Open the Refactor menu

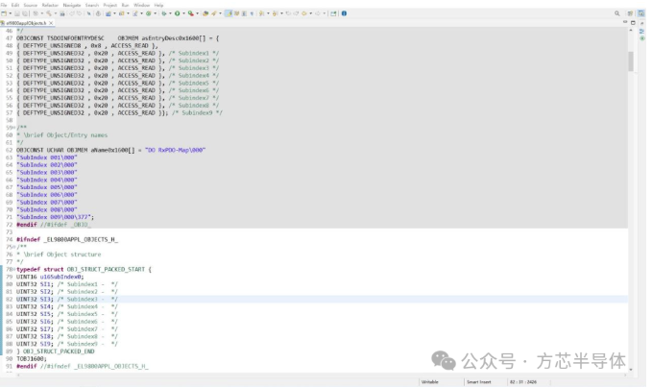pos(50,5)
